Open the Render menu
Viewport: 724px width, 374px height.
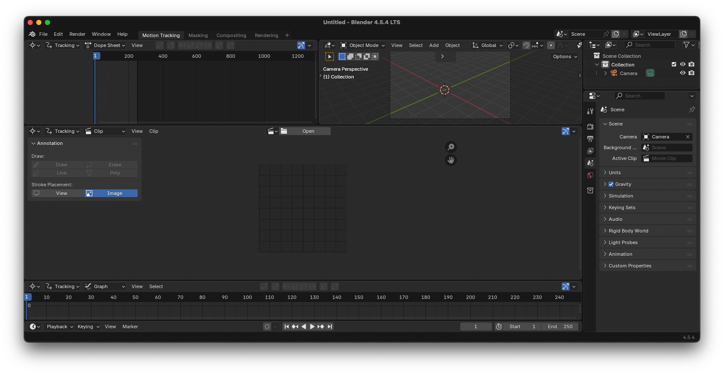(x=77, y=34)
